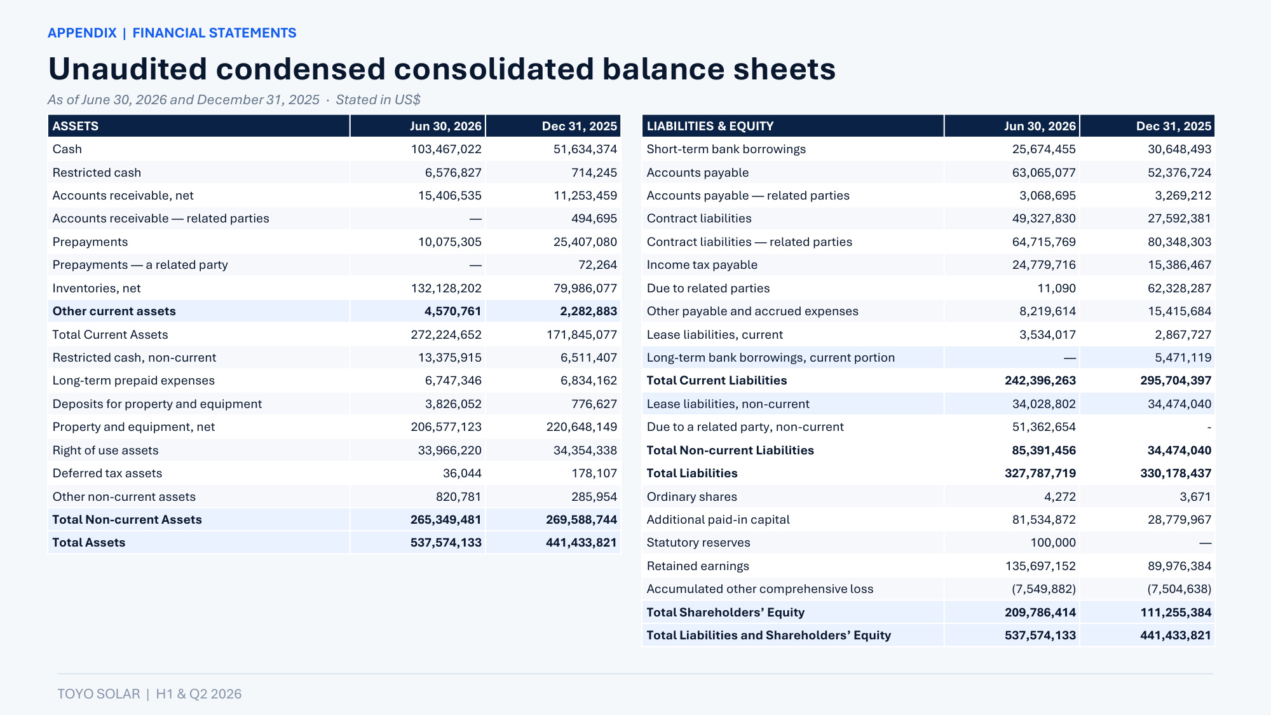Image resolution: width=1271 pixels, height=715 pixels.
Task: Select the Total Current Liabilities row label
Action: point(717,381)
